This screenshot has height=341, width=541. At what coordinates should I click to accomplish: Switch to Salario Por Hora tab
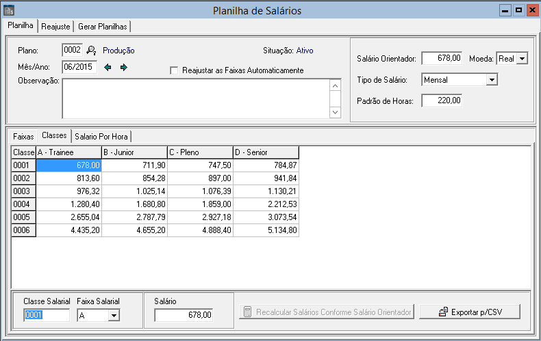point(101,137)
